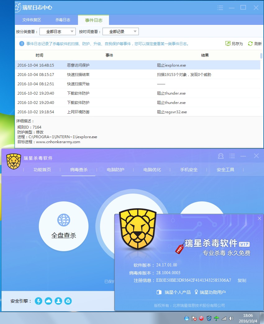The image size is (264, 324).
Task: Click the lightning bolt security engine icon
Action: (x=39, y=301)
